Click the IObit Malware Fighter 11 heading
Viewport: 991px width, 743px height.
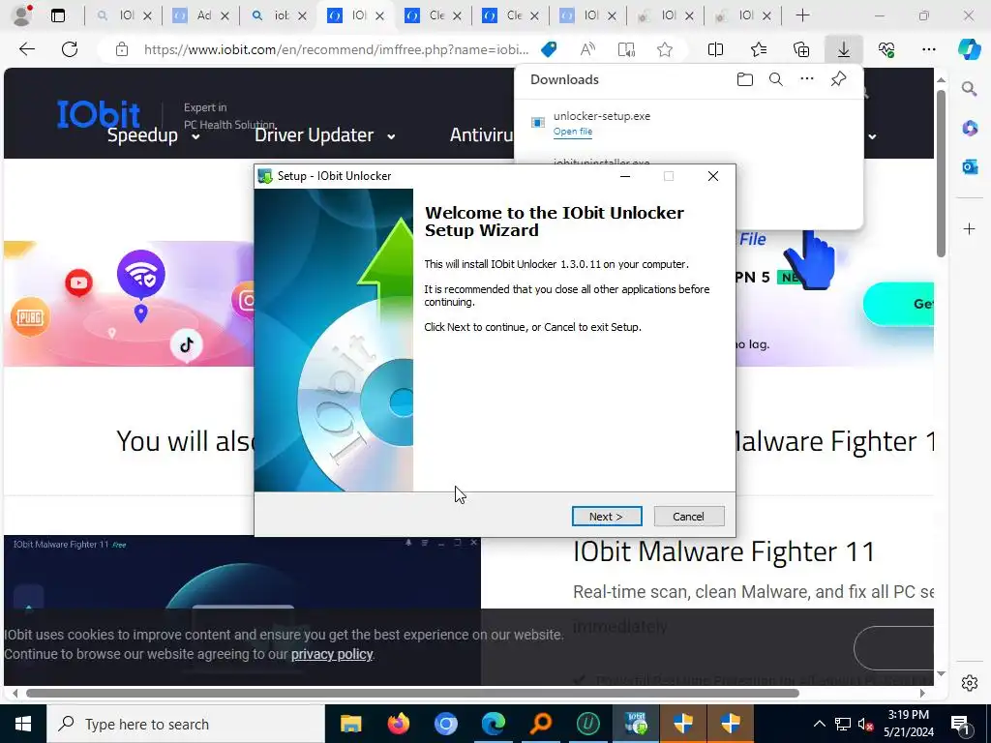pyautogui.click(x=724, y=551)
